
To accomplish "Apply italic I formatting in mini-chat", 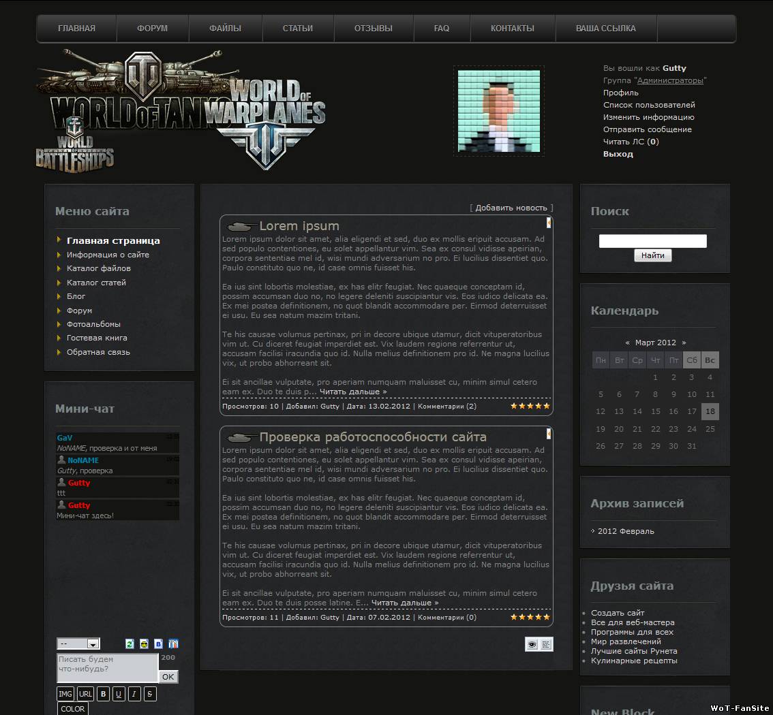I will coord(134,694).
